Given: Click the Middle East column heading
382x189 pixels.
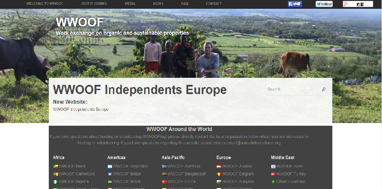Looking at the screenshot, I should pos(283,158).
